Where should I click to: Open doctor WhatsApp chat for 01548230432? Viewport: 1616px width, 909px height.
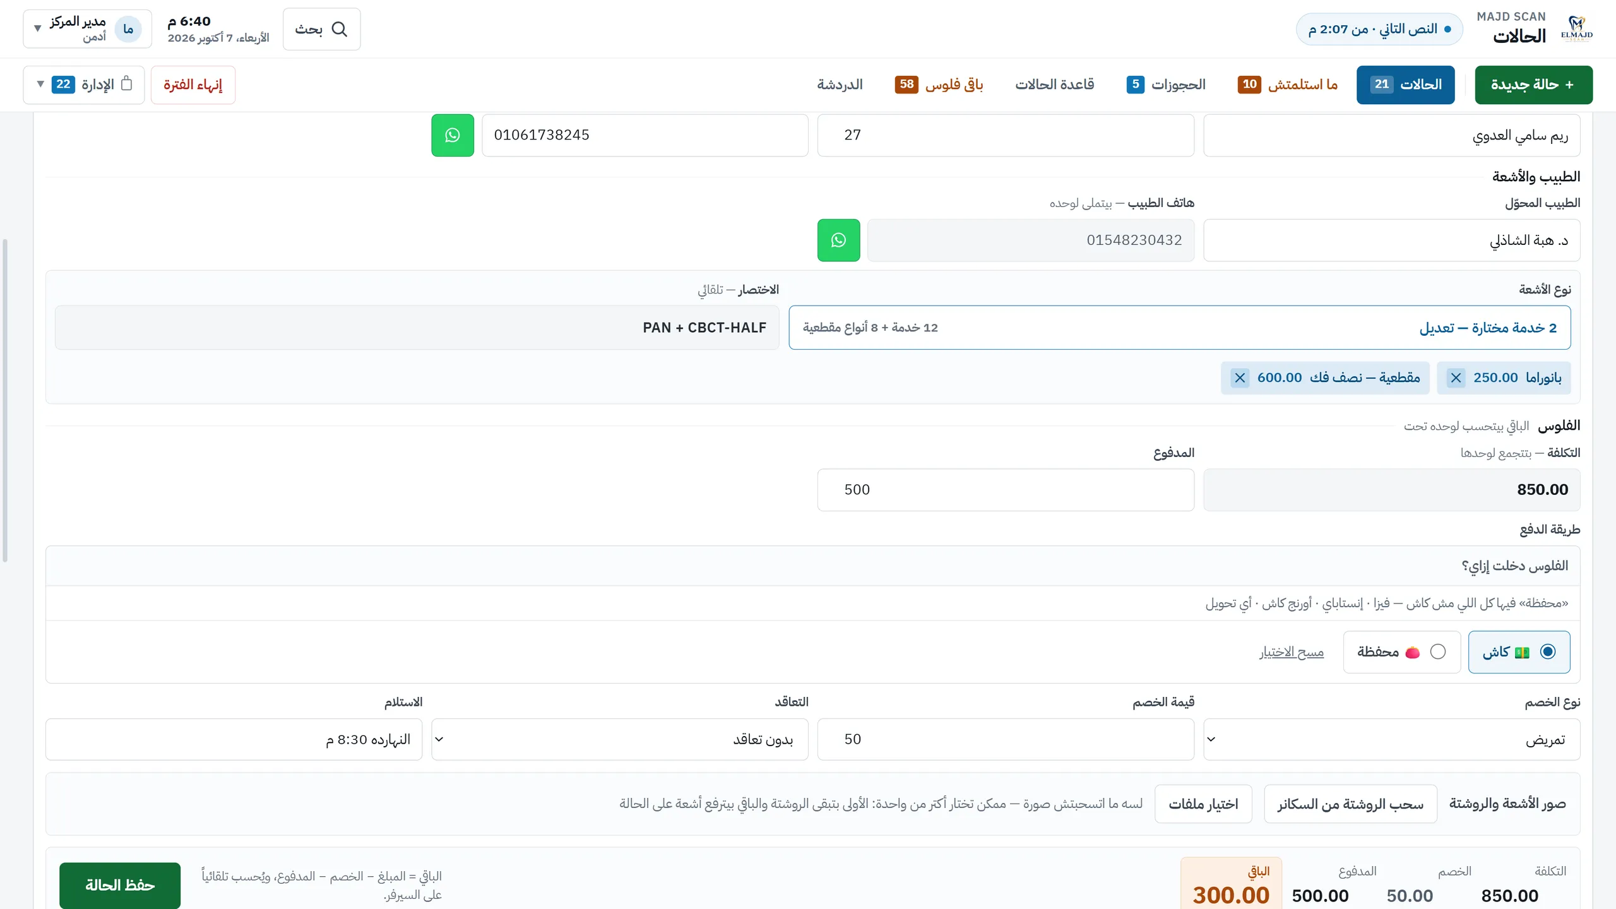(x=838, y=241)
